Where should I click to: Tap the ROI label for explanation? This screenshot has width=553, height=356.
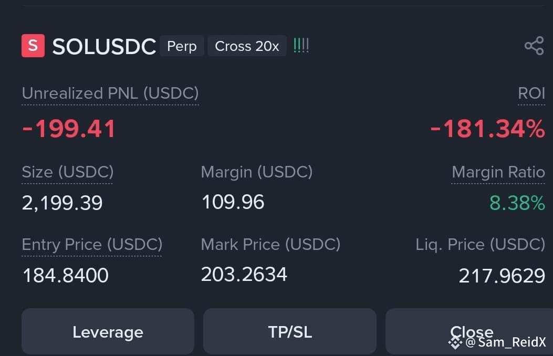pyautogui.click(x=531, y=93)
